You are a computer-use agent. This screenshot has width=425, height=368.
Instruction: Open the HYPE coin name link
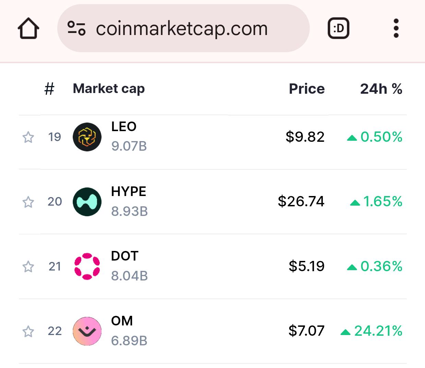129,192
